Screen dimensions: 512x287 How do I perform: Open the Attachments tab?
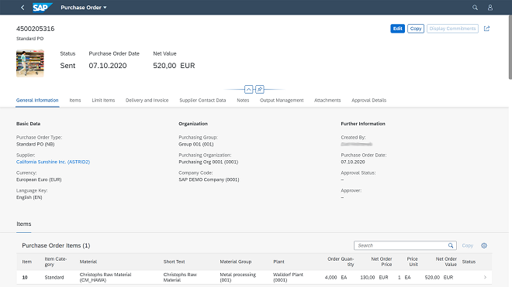pos(327,101)
